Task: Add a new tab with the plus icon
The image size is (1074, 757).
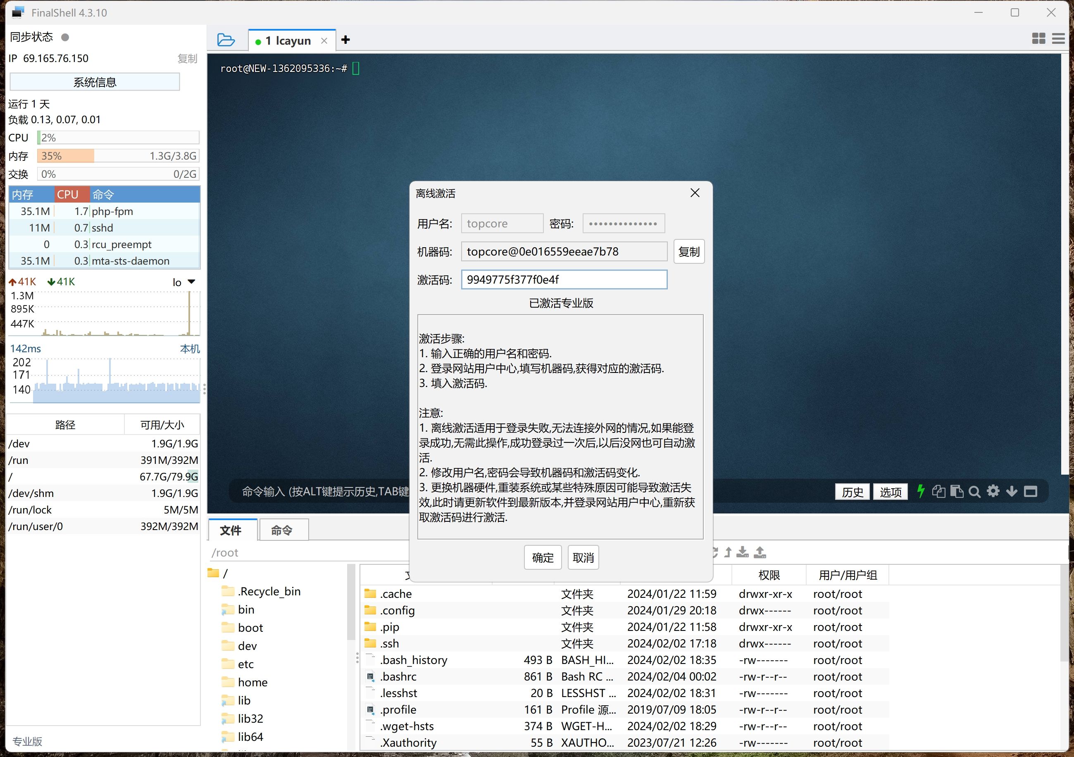Action: (x=346, y=40)
